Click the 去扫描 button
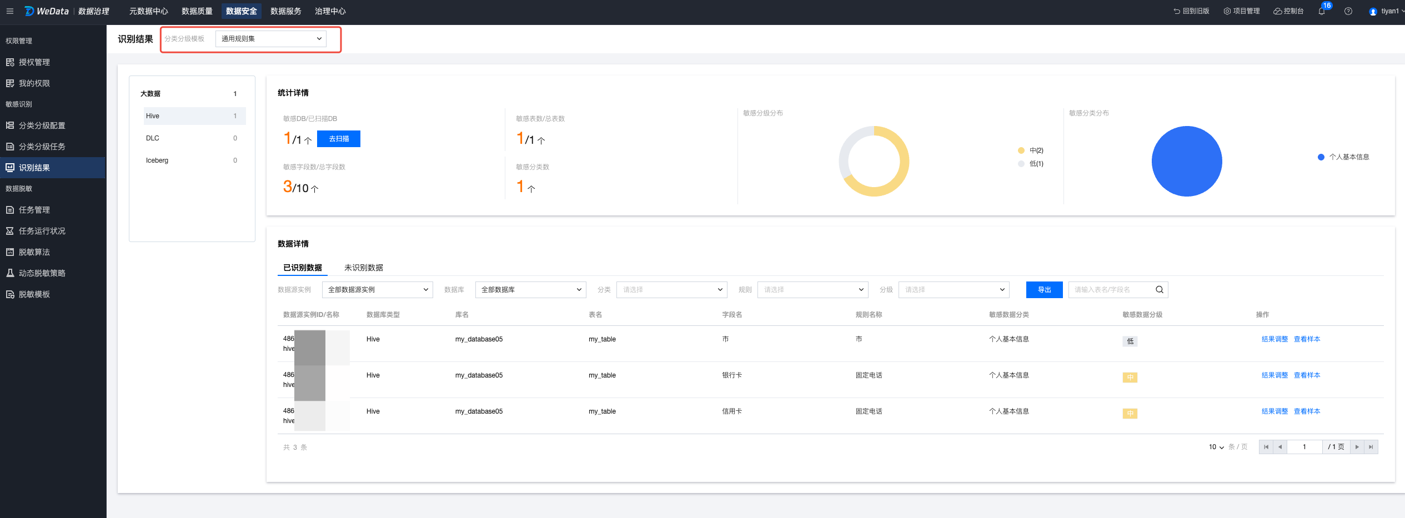 coord(339,139)
